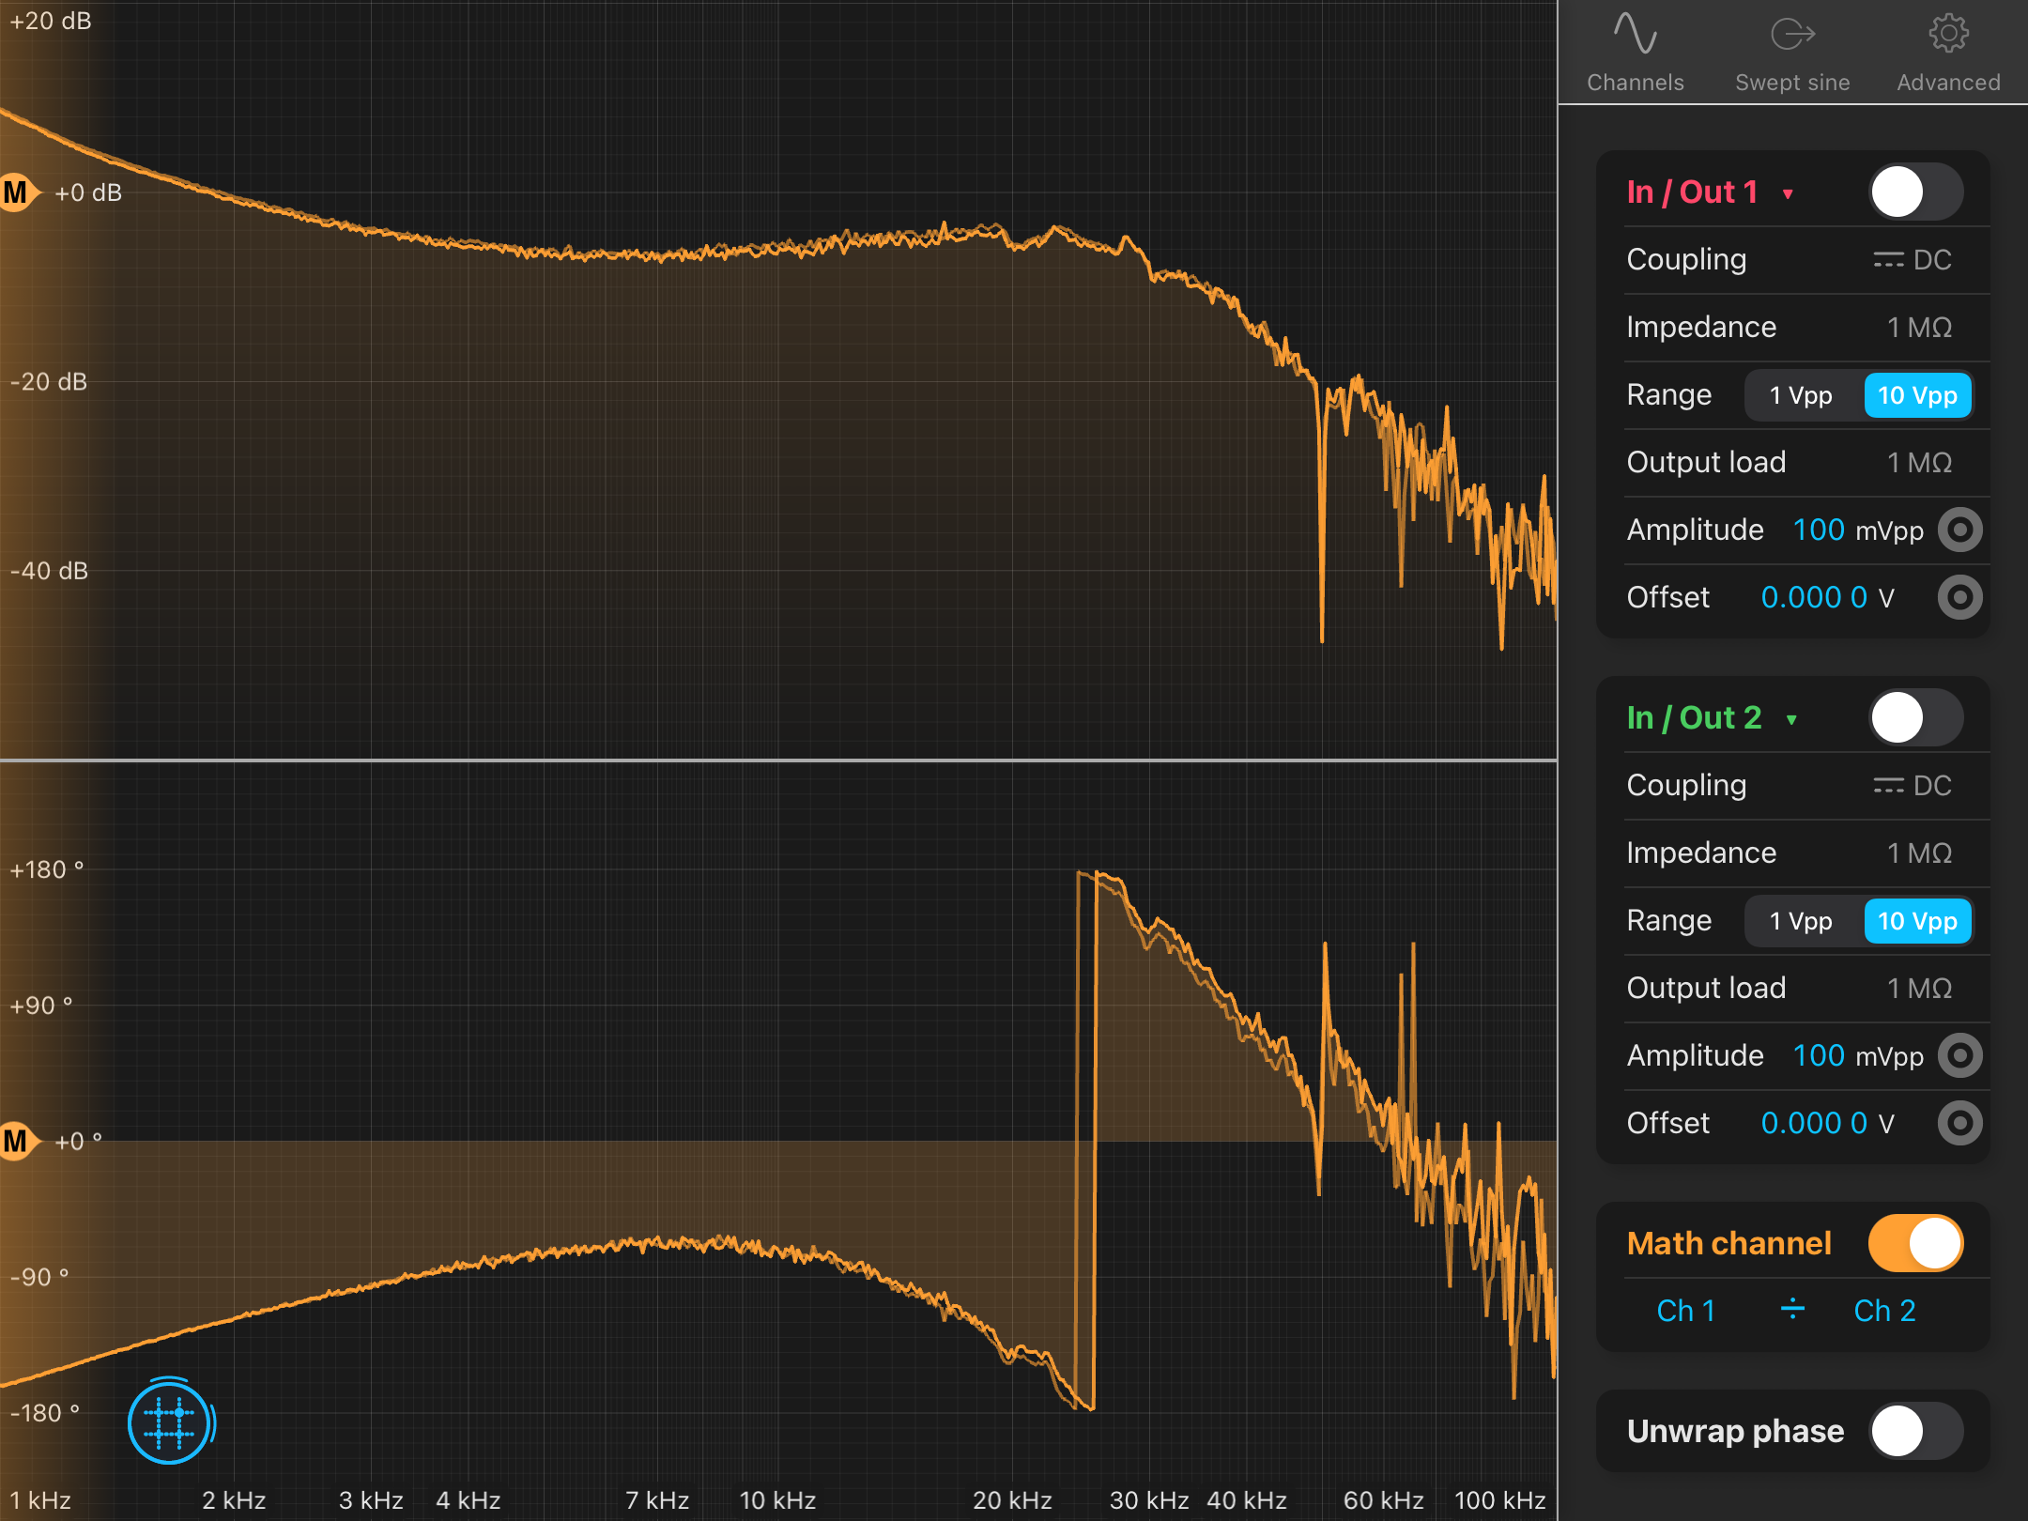Image resolution: width=2028 pixels, height=1521 pixels.
Task: Open the Advanced gear icon
Action: click(x=1948, y=36)
